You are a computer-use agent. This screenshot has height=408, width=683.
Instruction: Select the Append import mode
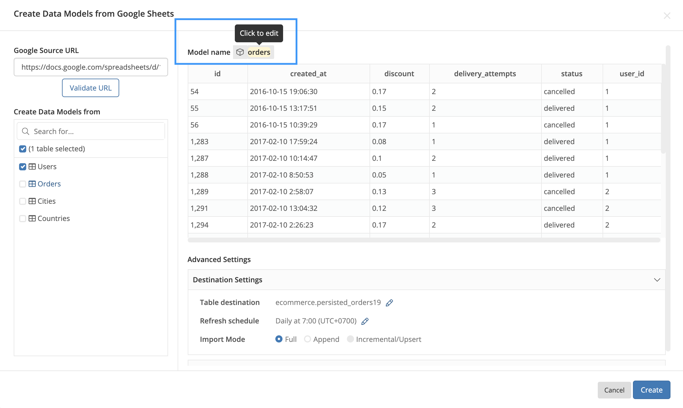(x=308, y=339)
